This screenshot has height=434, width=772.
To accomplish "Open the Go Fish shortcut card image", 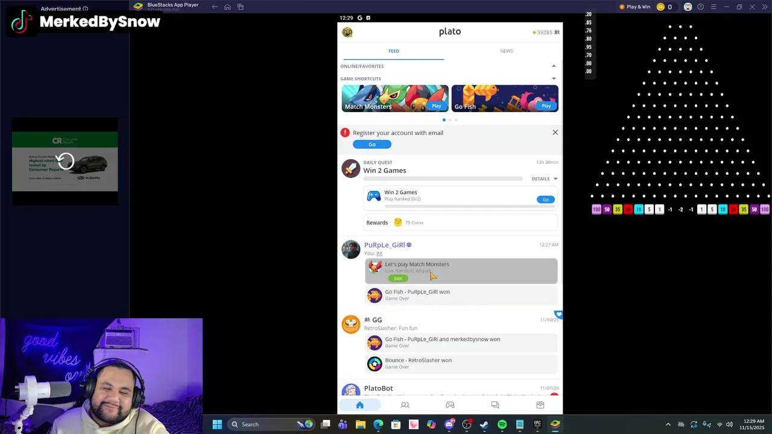I will tap(505, 98).
